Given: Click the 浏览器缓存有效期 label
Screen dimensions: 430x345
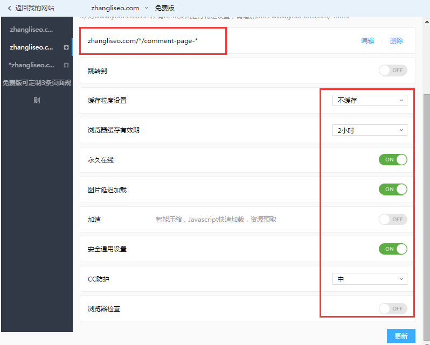Looking at the screenshot, I should [114, 130].
